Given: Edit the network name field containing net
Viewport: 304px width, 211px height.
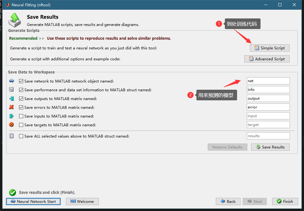Looking at the screenshot, I should click(268, 81).
